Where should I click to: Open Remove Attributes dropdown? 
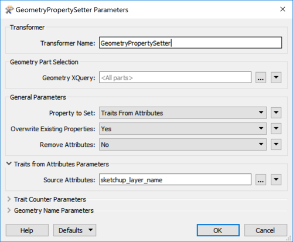point(183,144)
